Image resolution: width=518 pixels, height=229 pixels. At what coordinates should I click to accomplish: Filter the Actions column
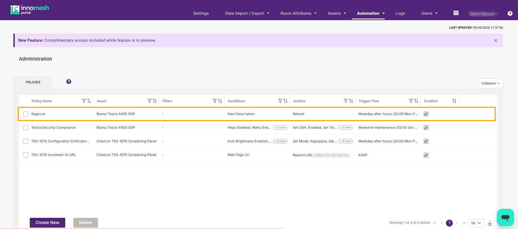click(x=346, y=101)
